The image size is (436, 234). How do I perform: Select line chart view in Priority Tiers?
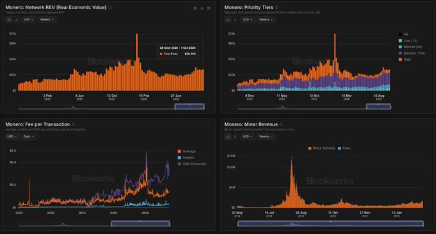point(235,20)
